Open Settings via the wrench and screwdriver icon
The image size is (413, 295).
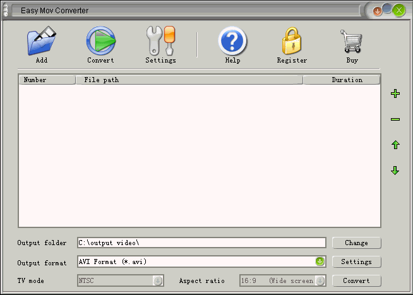coord(160,40)
